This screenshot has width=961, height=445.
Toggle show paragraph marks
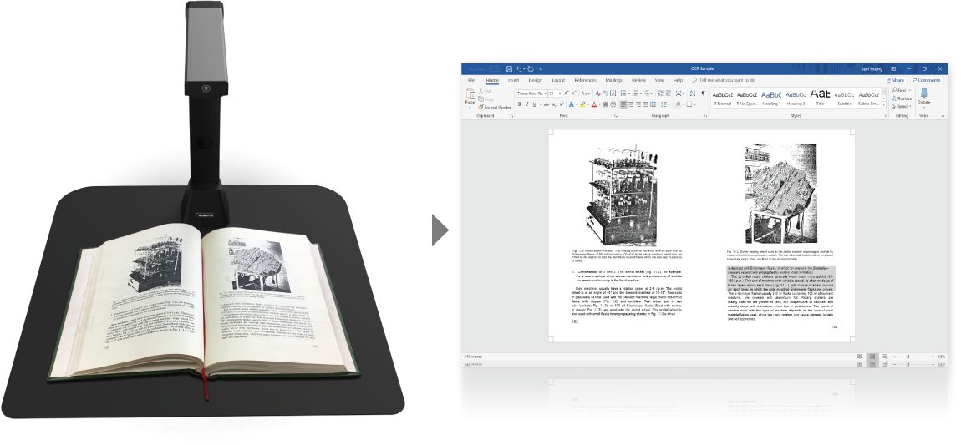(x=703, y=94)
